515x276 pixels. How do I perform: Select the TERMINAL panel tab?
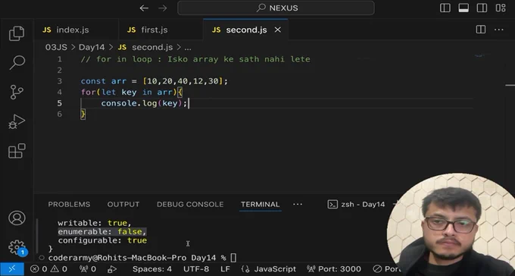[x=260, y=204]
